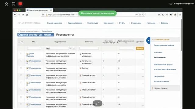Go back in the browser
This screenshot has width=195, height=109.
click(x=15, y=15)
